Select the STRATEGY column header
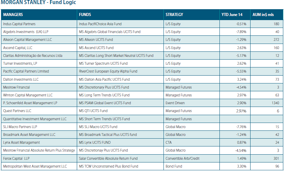The height and width of the screenshot is (172, 285). tap(174, 15)
